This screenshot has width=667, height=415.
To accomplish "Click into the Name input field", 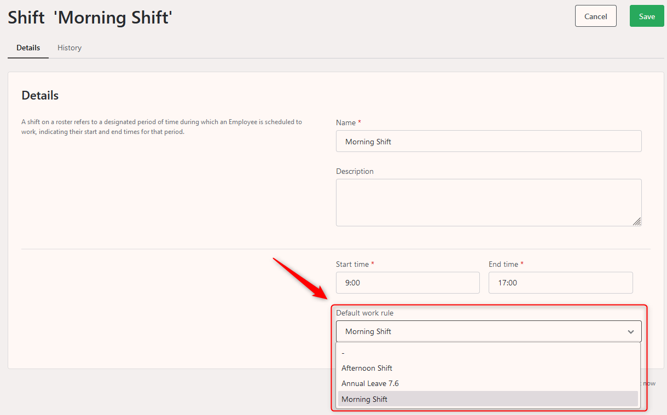I will click(x=489, y=141).
